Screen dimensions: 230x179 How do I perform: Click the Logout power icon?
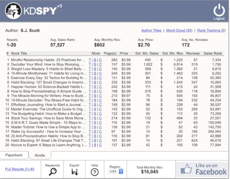219,10
